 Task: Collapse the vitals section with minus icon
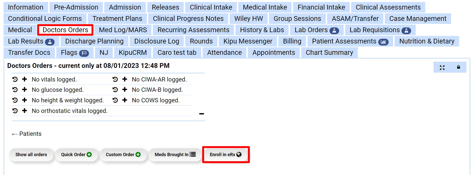pos(201,114)
